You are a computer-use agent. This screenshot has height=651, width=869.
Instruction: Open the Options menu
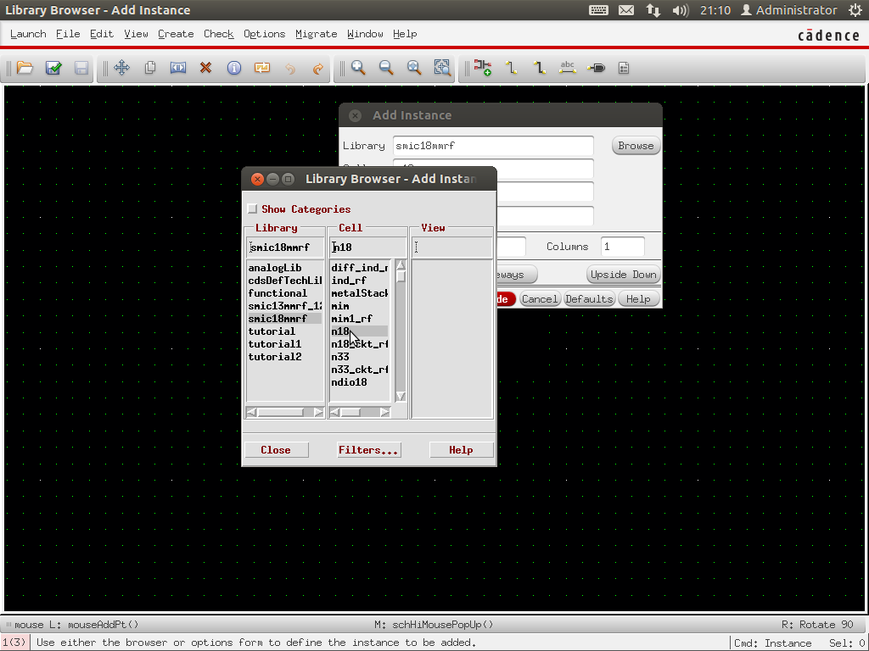click(264, 34)
